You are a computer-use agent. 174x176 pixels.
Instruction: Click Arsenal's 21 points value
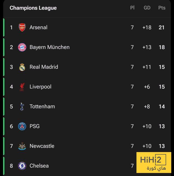point(162,28)
